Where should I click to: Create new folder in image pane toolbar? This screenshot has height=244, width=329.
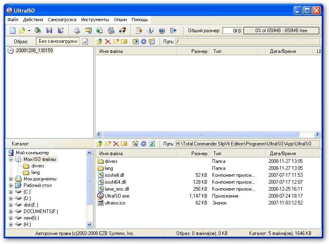(116, 42)
